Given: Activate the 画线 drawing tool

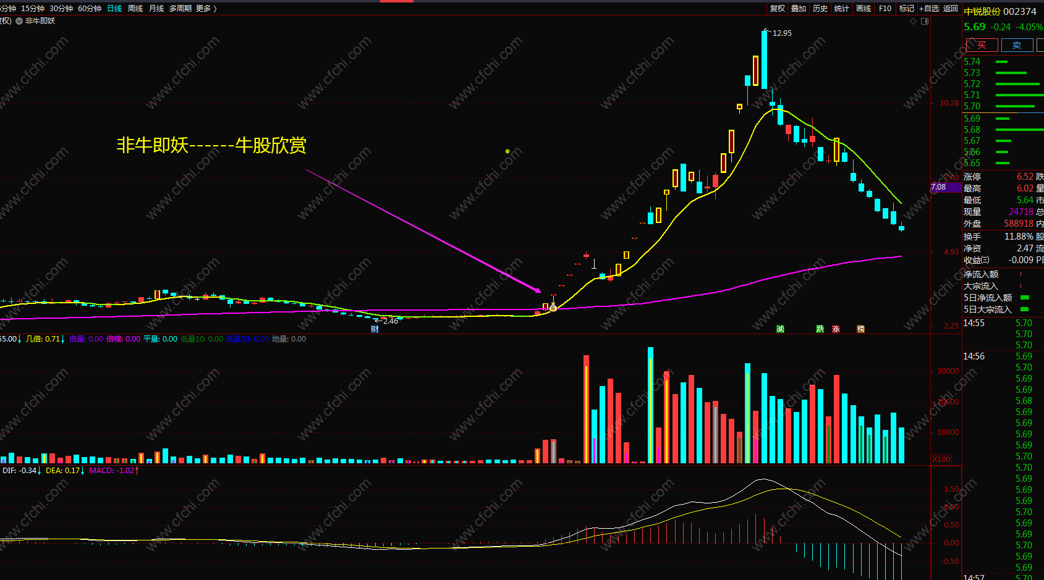Looking at the screenshot, I should 864,9.
